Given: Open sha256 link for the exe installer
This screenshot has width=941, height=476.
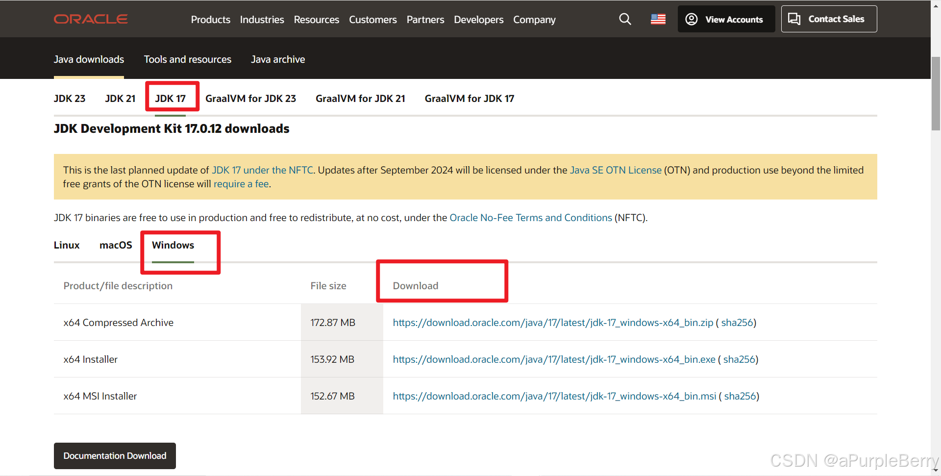Looking at the screenshot, I should pos(739,359).
